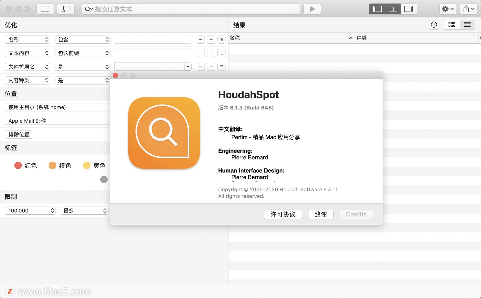Sort results by 种类 column header
This screenshot has height=298, width=481.
coord(417,38)
